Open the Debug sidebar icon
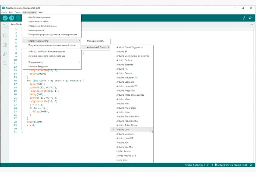The height and width of the screenshot is (172, 256). [x=5, y=54]
